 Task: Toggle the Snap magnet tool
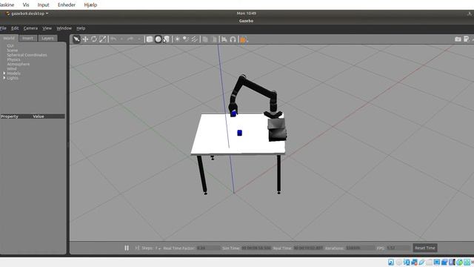233,39
